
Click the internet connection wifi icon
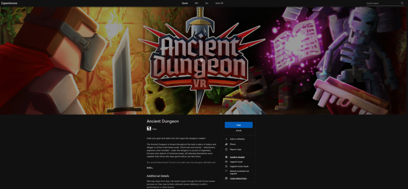coord(226,171)
